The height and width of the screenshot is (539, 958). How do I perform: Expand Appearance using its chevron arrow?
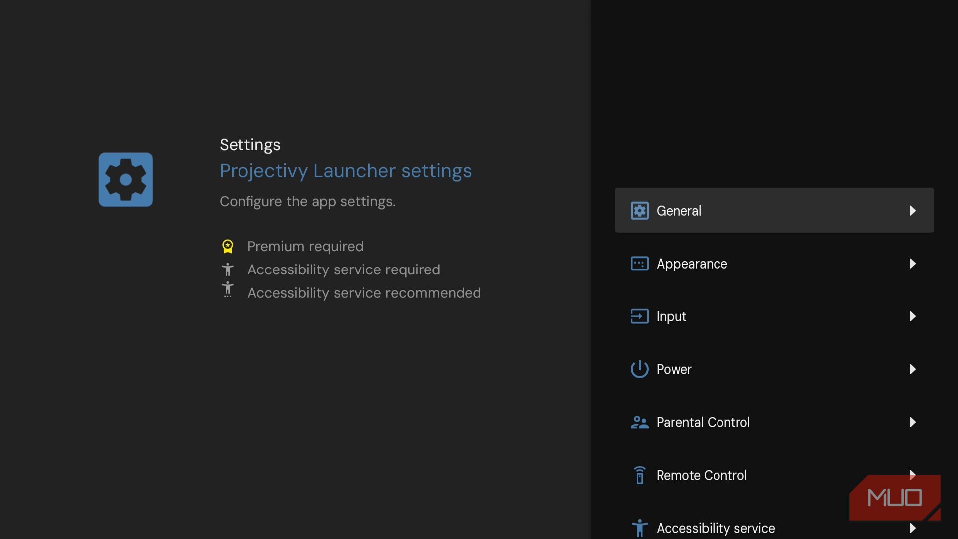(x=912, y=264)
